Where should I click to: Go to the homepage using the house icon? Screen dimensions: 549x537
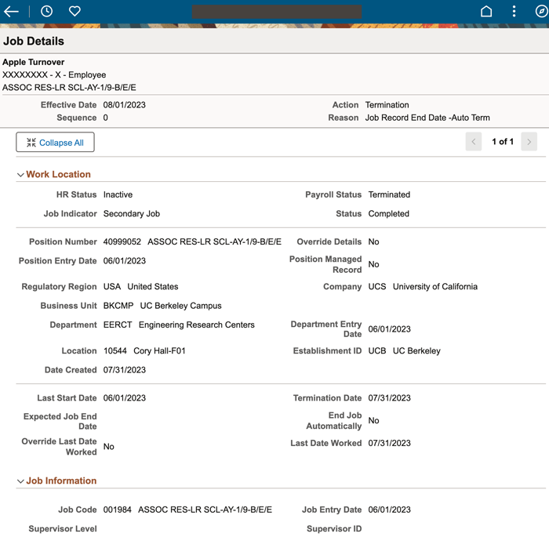tap(486, 12)
